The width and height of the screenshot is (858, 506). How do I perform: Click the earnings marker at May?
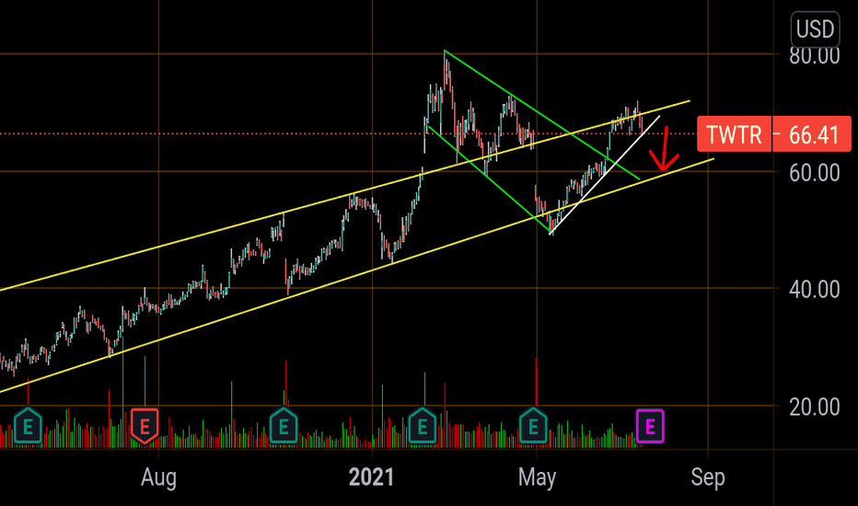(x=534, y=425)
